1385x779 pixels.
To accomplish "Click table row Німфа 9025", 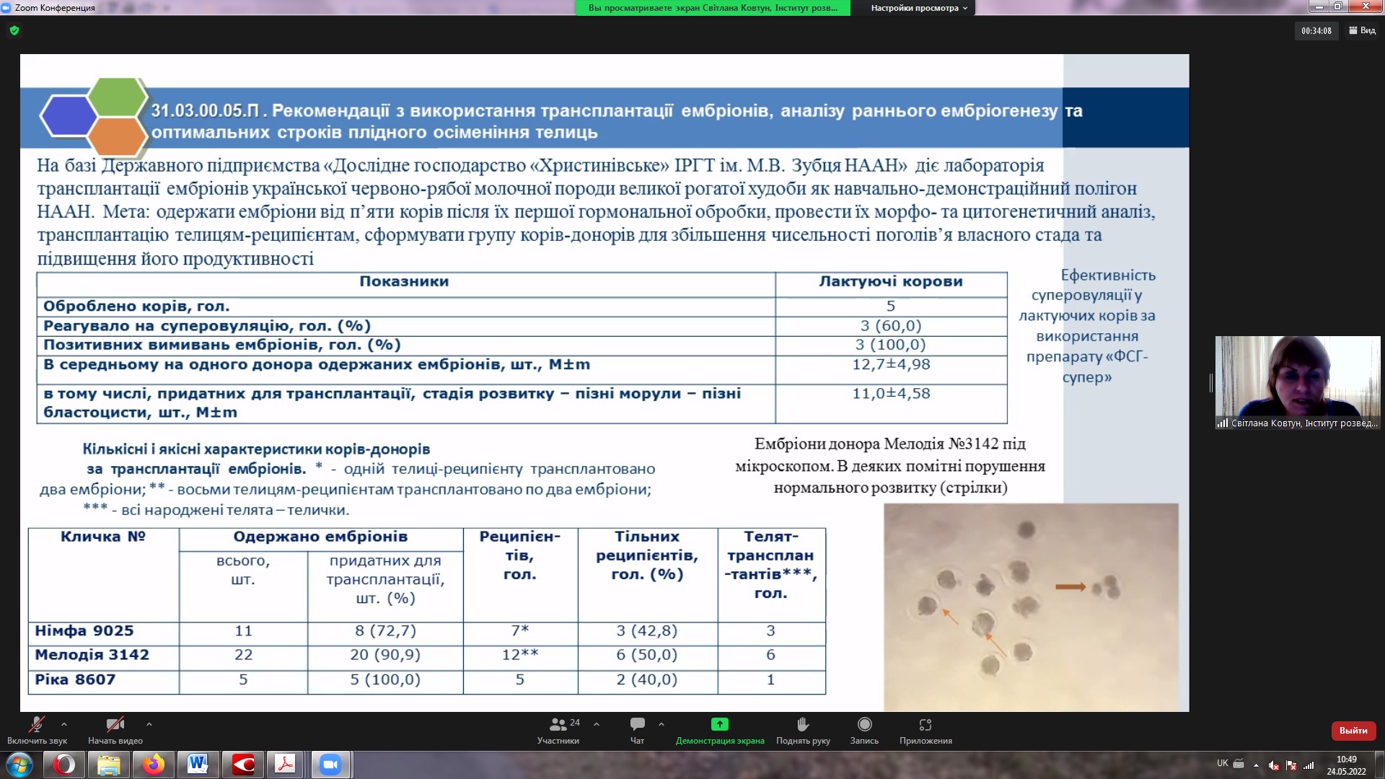I will pos(426,631).
